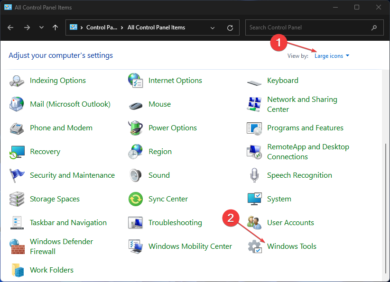Screen dimensions: 390x282
Task: Click the Internet Options globe icon
Action: pos(136,81)
